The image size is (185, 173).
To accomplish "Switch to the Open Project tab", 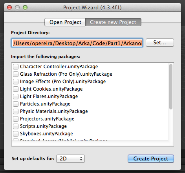I will 65,22.
